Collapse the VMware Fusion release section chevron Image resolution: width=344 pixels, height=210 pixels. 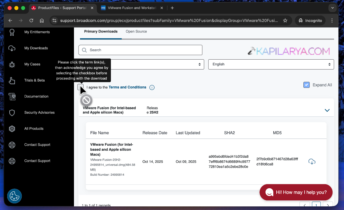coord(327,110)
